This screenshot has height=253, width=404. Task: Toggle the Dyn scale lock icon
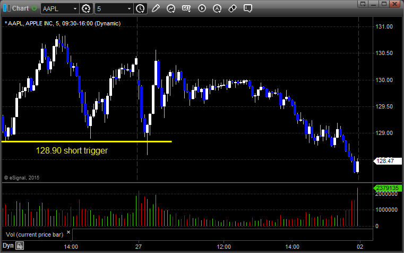click(20, 246)
